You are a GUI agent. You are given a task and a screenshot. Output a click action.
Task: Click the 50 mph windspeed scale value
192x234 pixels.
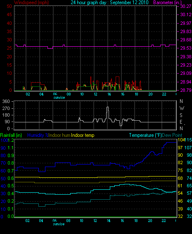[9, 6]
